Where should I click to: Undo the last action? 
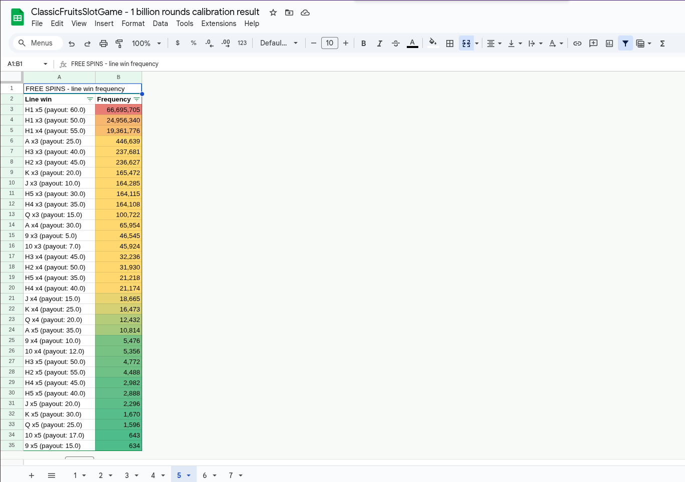[x=72, y=43]
